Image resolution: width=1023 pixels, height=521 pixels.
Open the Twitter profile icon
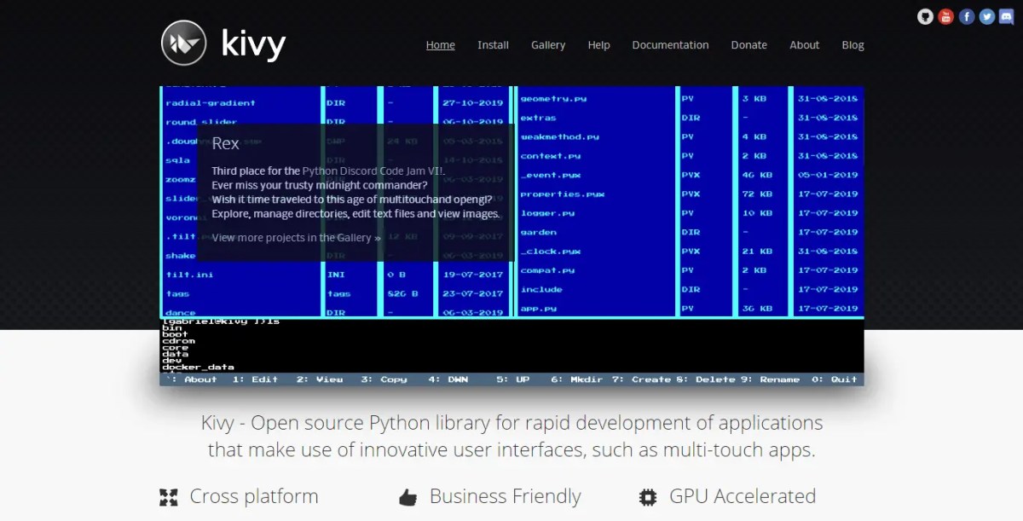[x=987, y=16]
